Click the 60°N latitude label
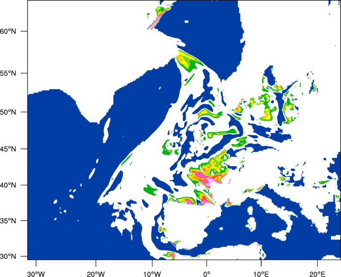 pyautogui.click(x=8, y=31)
